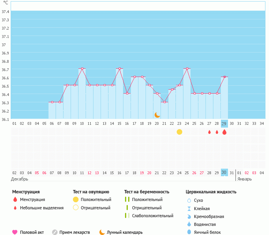Click the blue drop icon beside Яичный белок
269x235 pixels.
pyautogui.click(x=189, y=232)
